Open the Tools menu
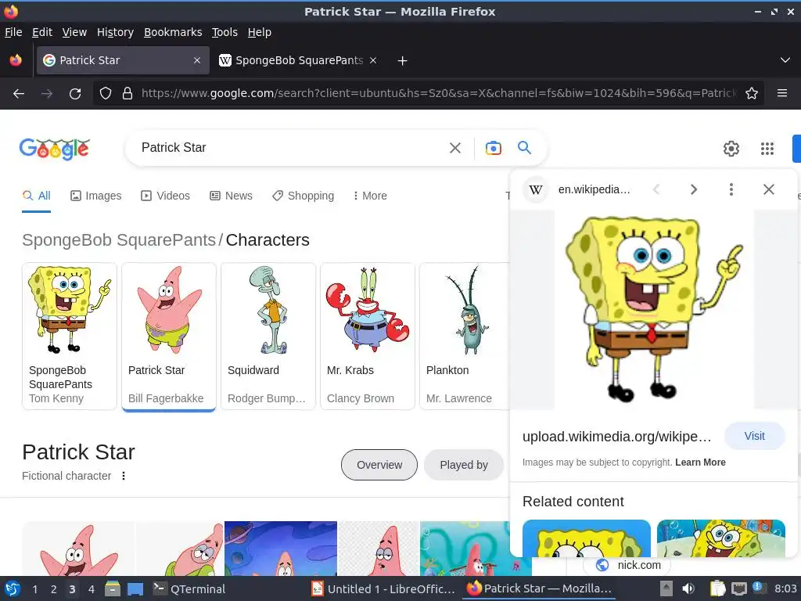 224,32
